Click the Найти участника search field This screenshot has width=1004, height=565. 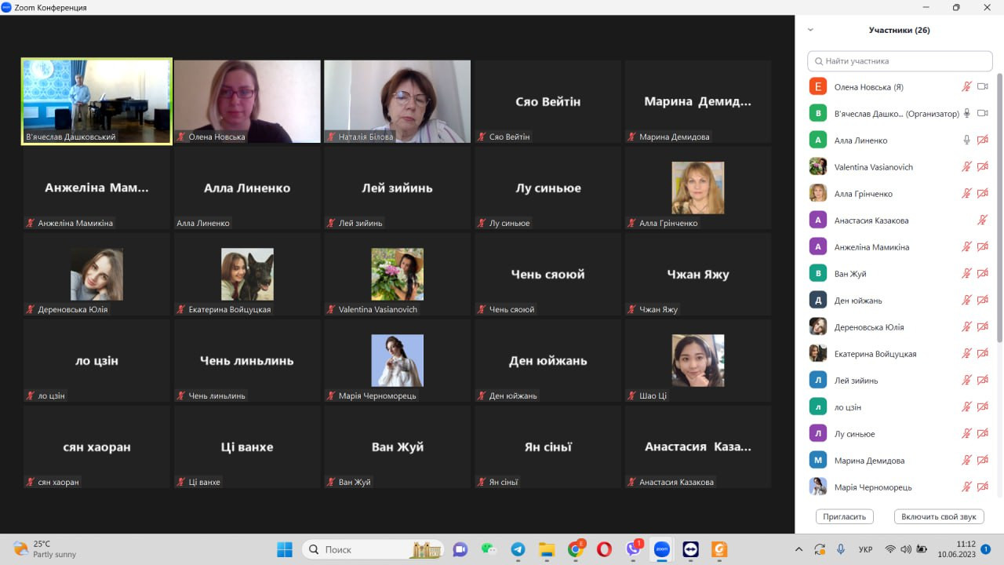900,61
